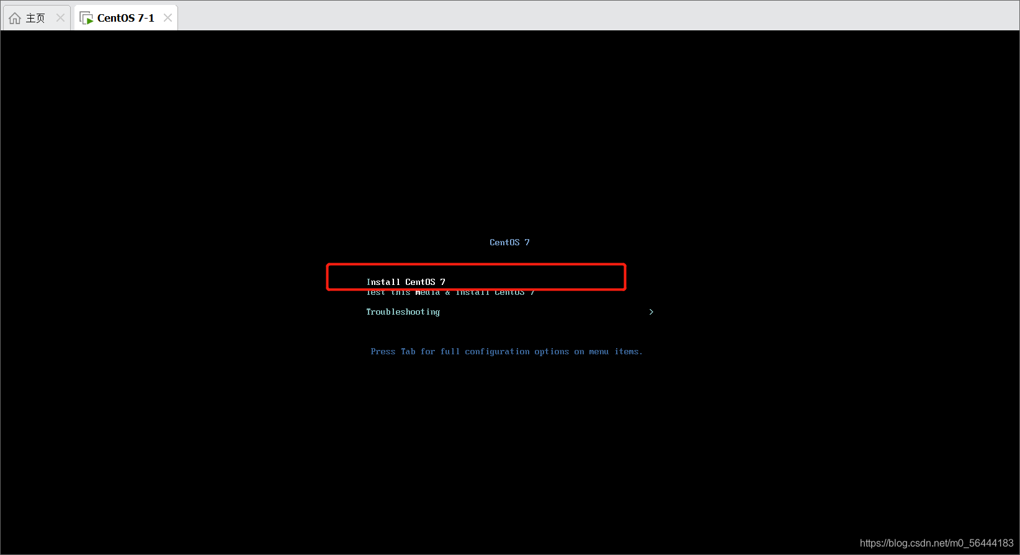Open the Troubleshooting menu entry

(403, 312)
